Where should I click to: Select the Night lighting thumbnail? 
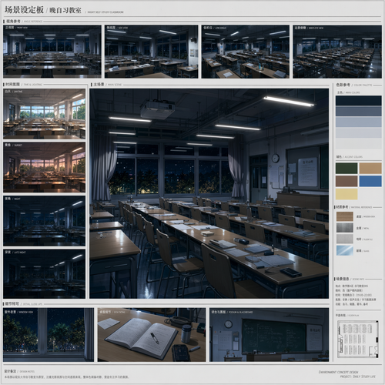[x=44, y=221]
